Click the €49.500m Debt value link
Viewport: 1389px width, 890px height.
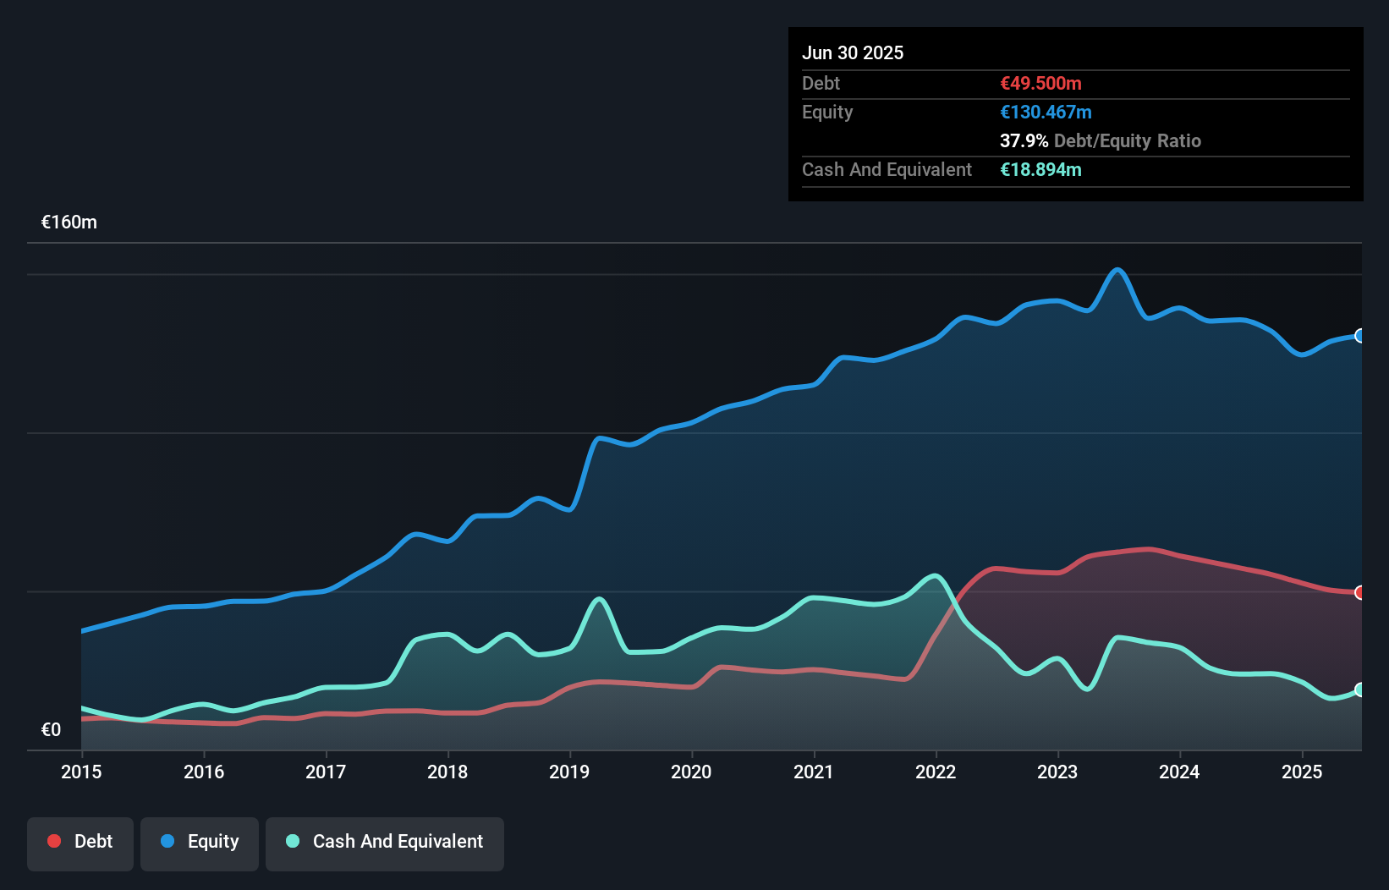[x=1040, y=83]
